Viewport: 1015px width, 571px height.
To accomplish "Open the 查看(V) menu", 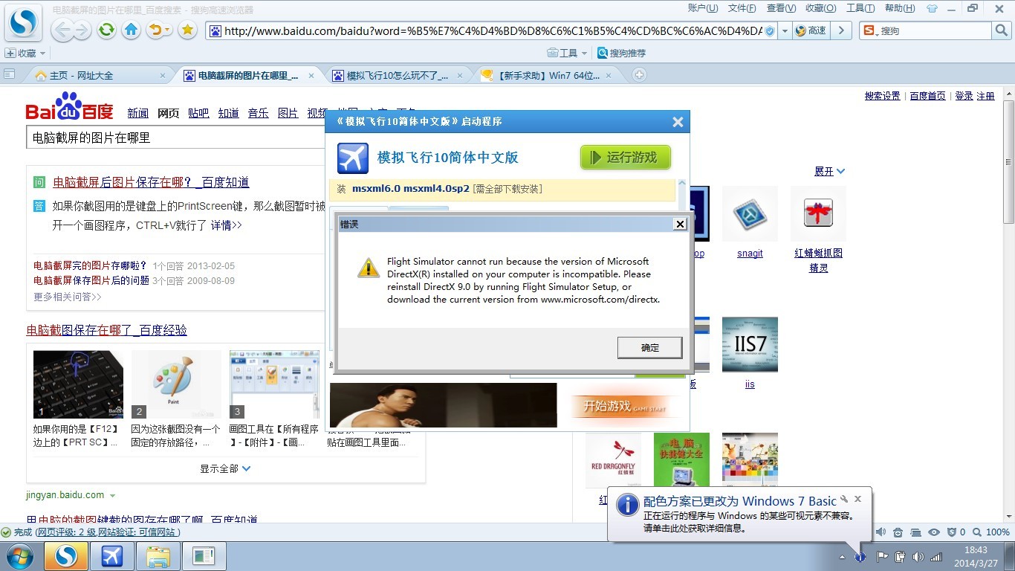I will (x=781, y=8).
